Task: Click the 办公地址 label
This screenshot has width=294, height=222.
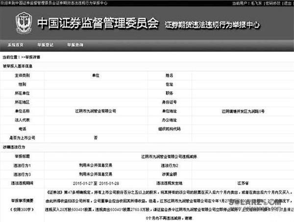Action: [x=170, y=120]
